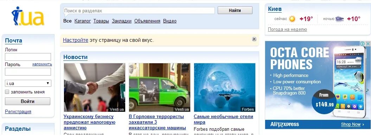Switch search to 'Каталог'
Image resolution: width=371 pixels, height=136 pixels.
pos(83,21)
